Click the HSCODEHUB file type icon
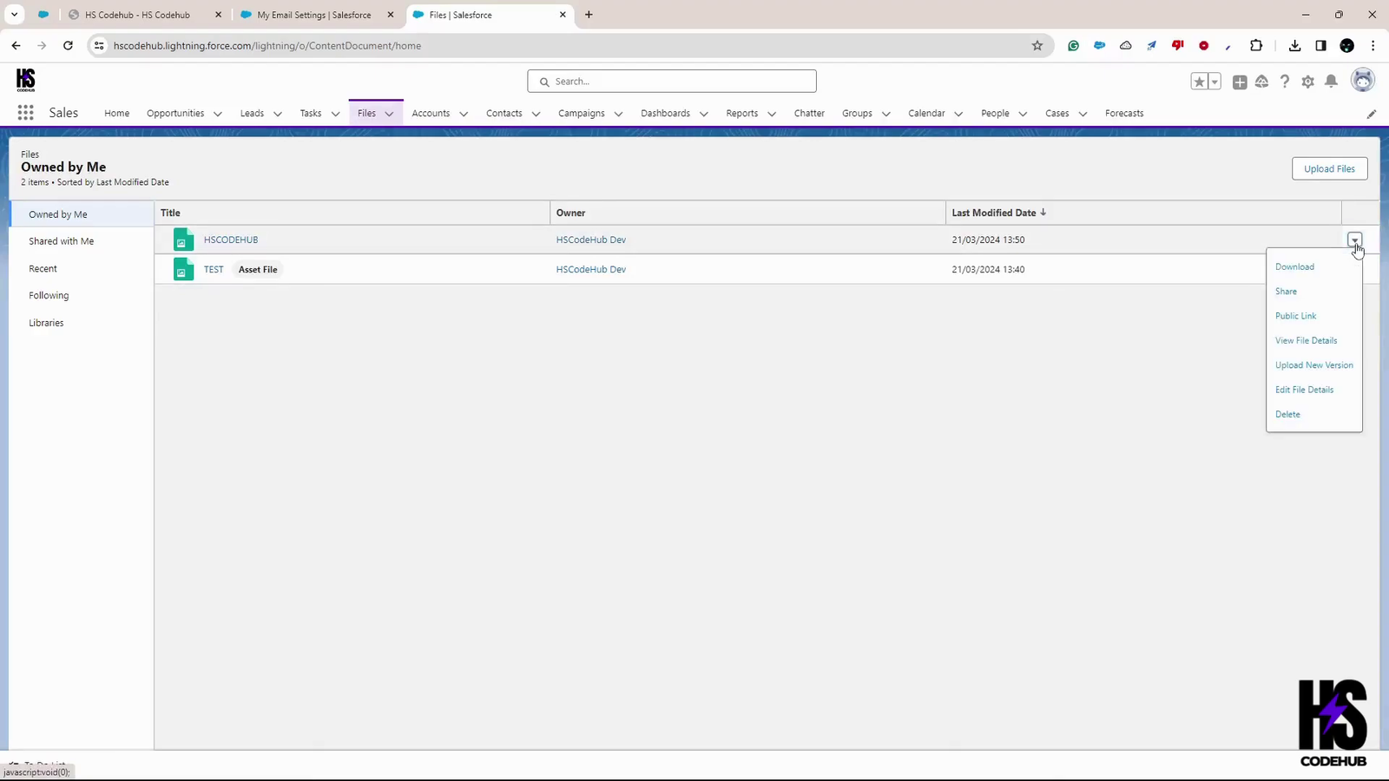The width and height of the screenshot is (1389, 781). [x=183, y=240]
